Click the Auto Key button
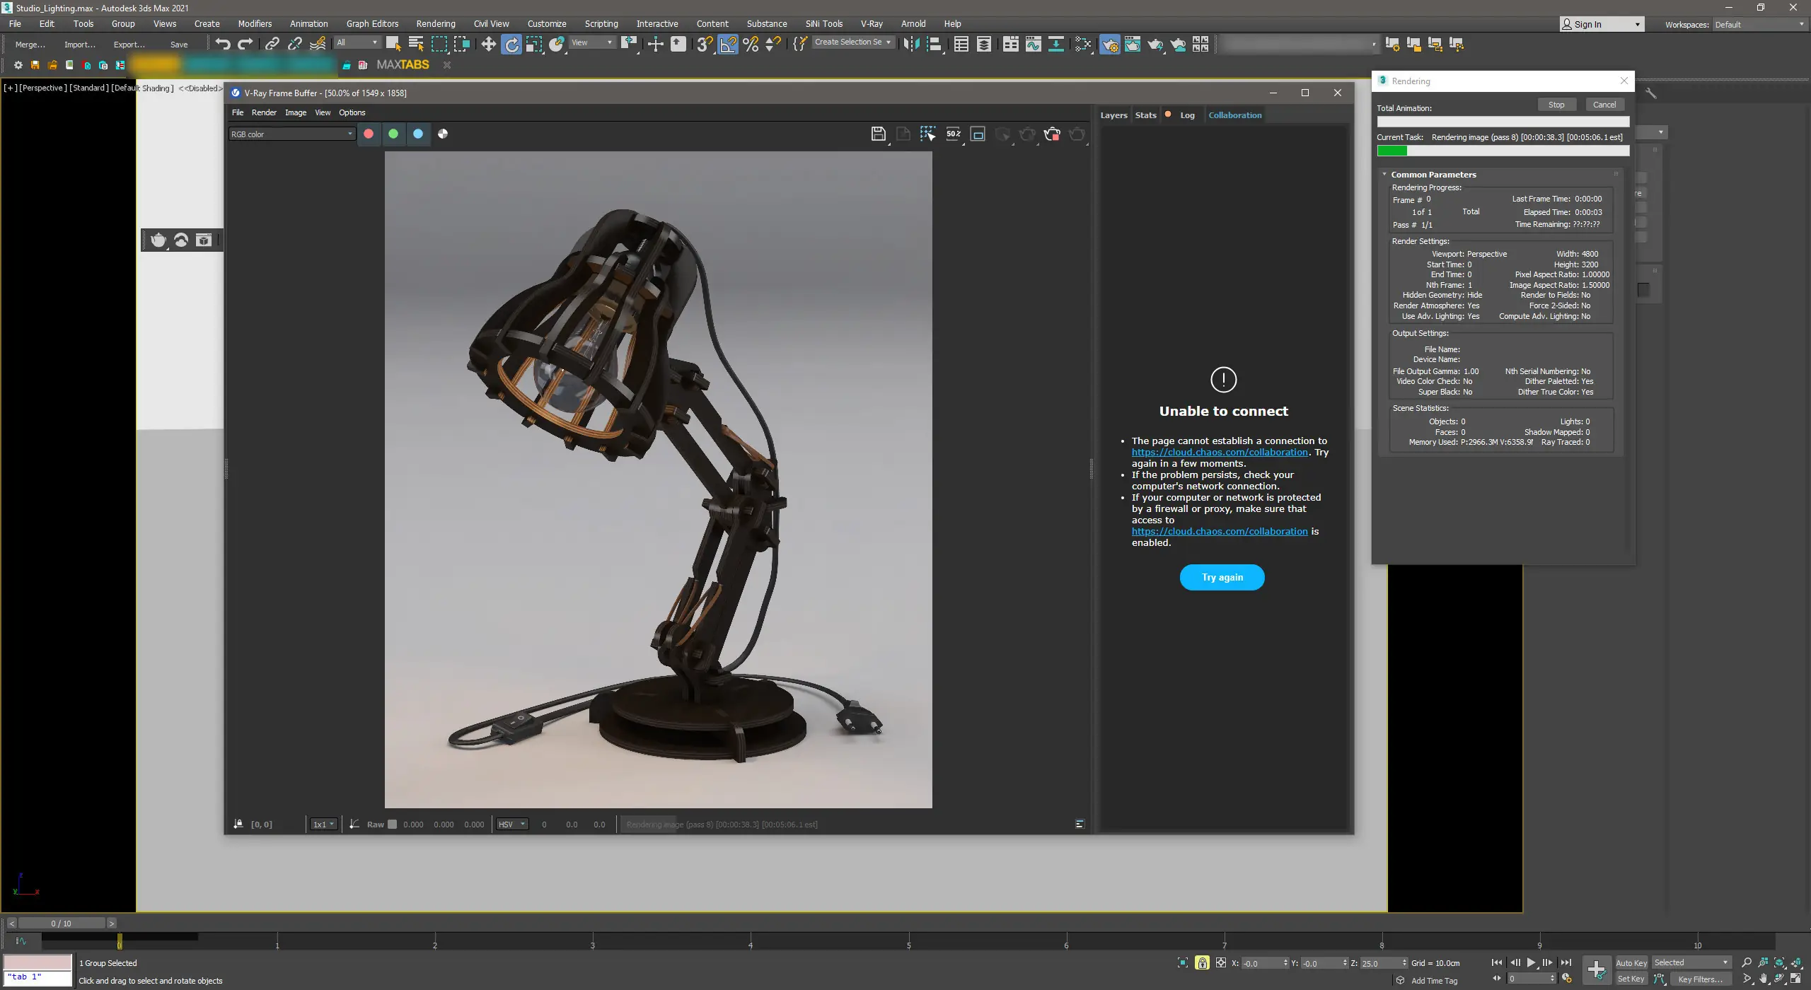Viewport: 1811px width, 990px height. point(1631,963)
